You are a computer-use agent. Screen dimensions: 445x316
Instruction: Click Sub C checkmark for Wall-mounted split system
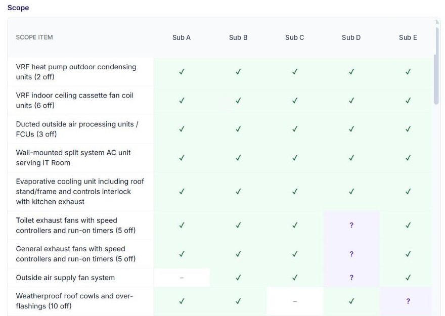[295, 158]
